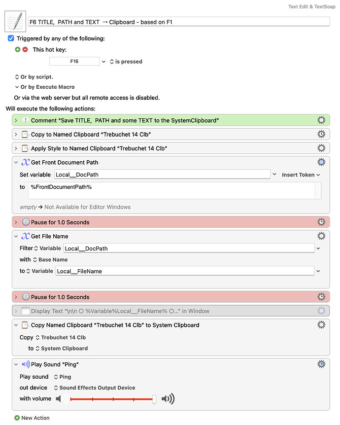Click the clipboard icon on Apply Style action
340x425 pixels.
(x=26, y=147)
